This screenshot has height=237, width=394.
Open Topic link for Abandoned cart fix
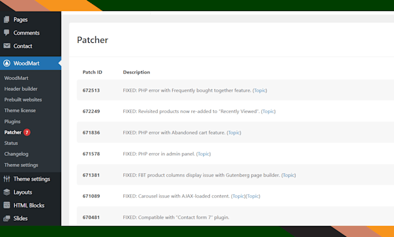(234, 133)
